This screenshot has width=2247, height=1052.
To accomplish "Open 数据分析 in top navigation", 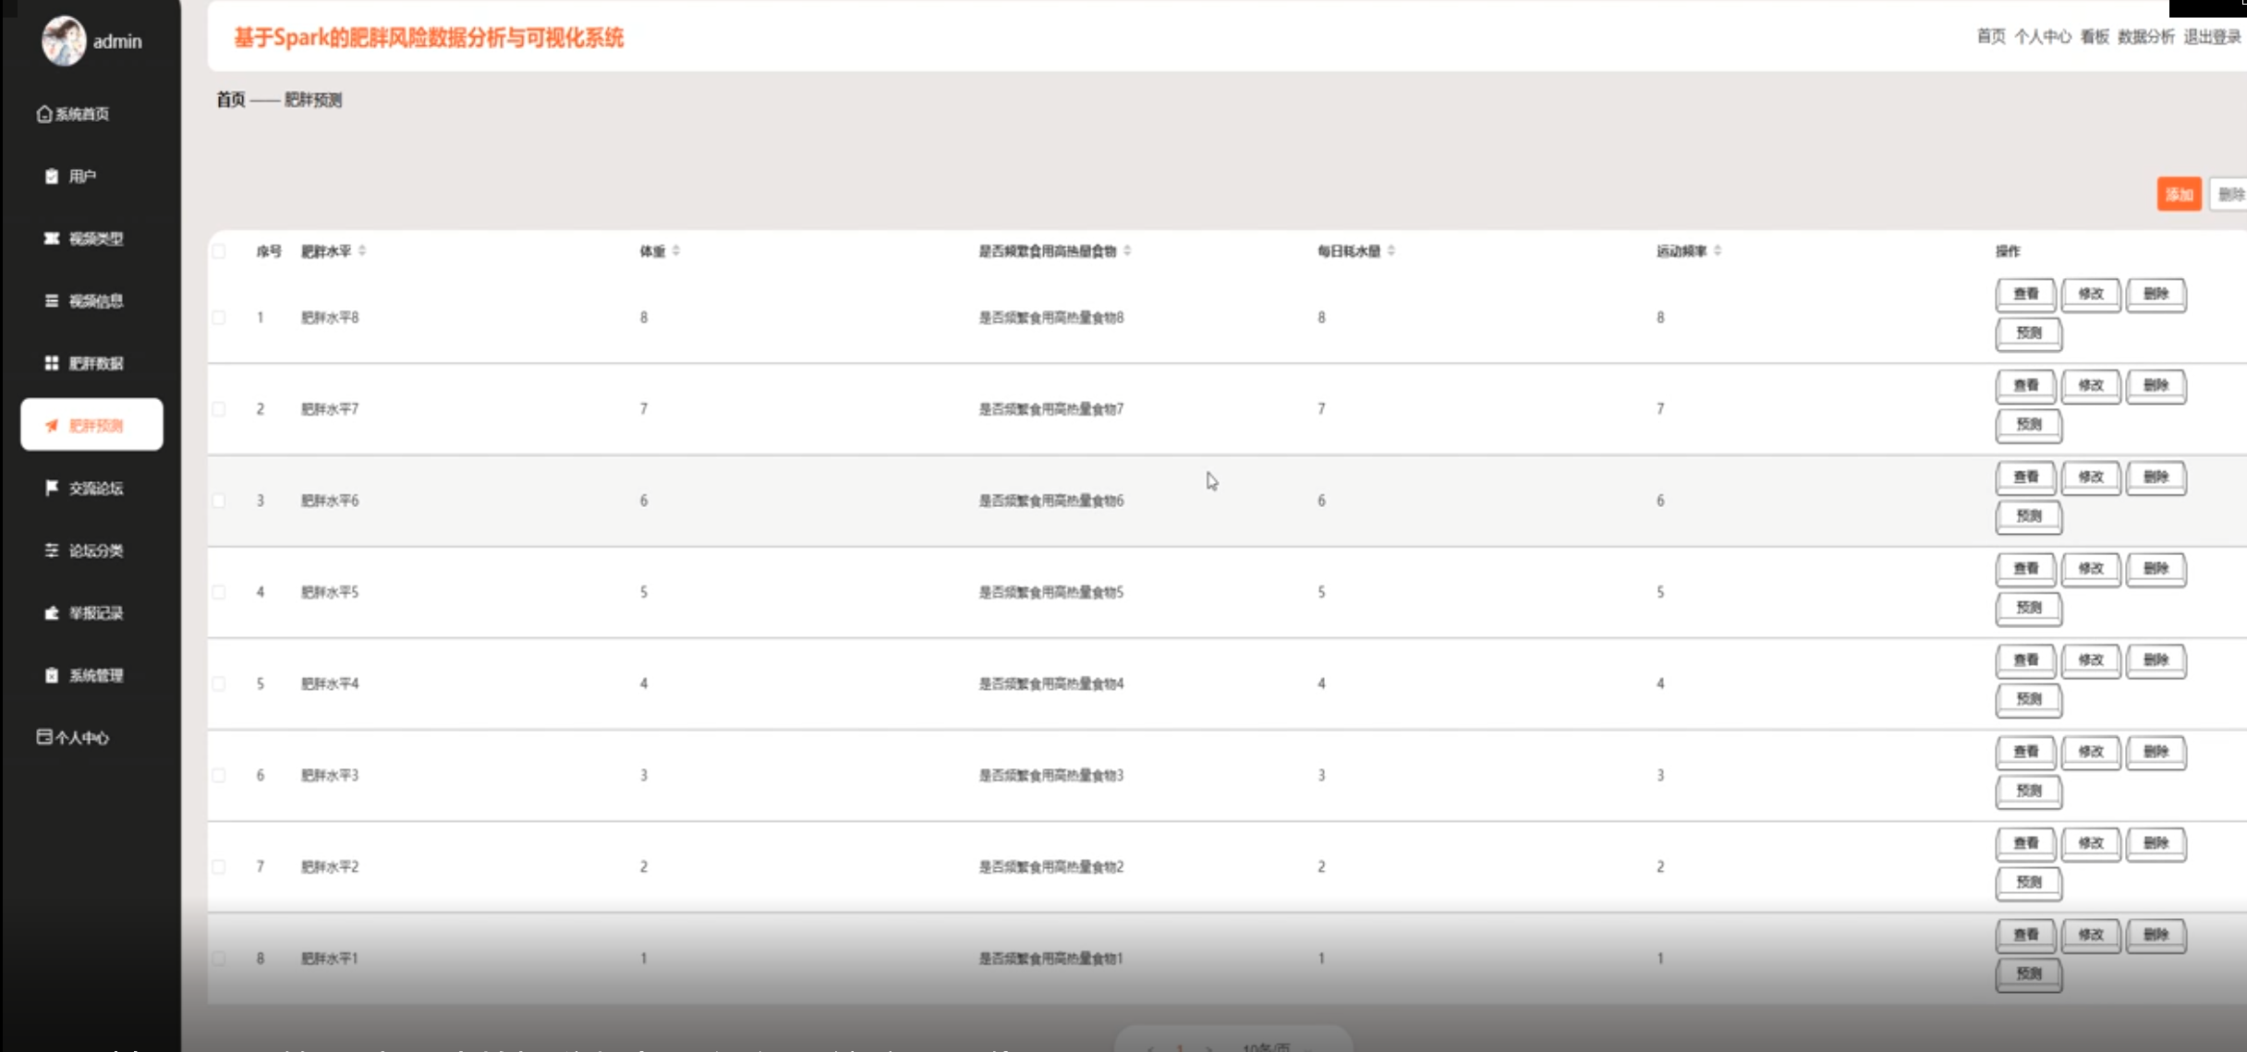I will pyautogui.click(x=2146, y=37).
